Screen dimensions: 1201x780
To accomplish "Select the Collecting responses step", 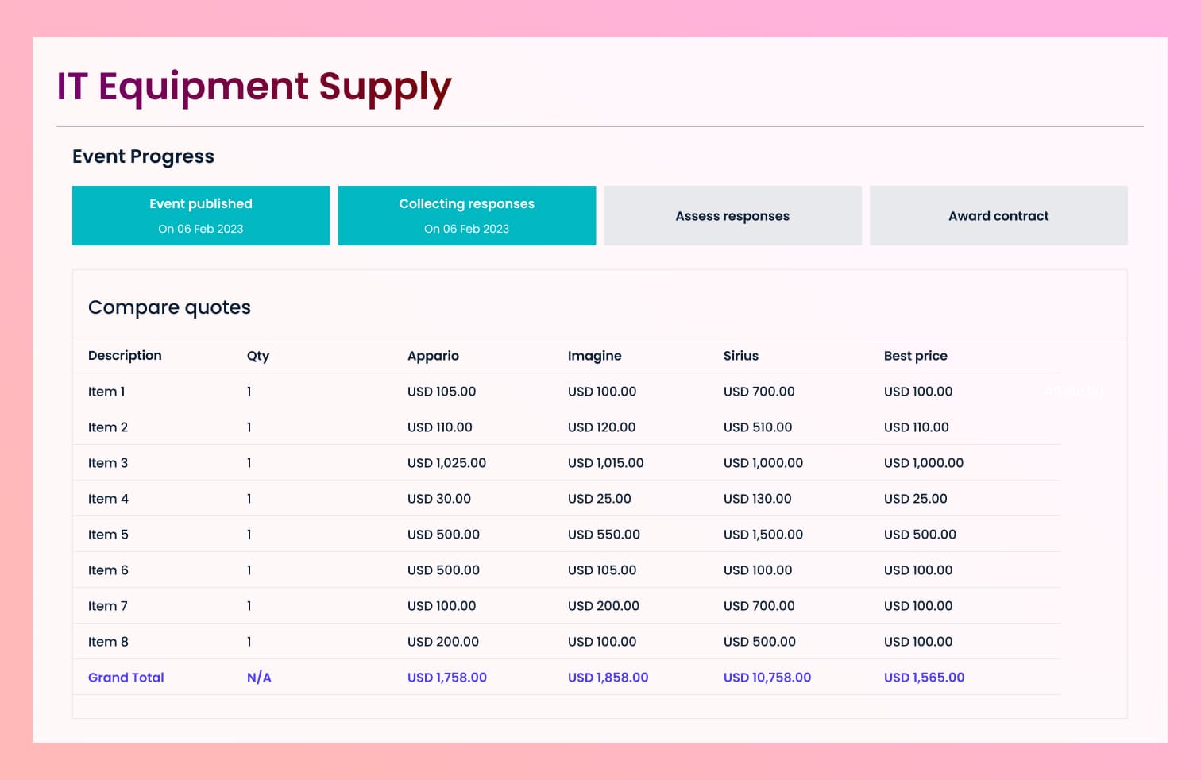I will click(466, 215).
